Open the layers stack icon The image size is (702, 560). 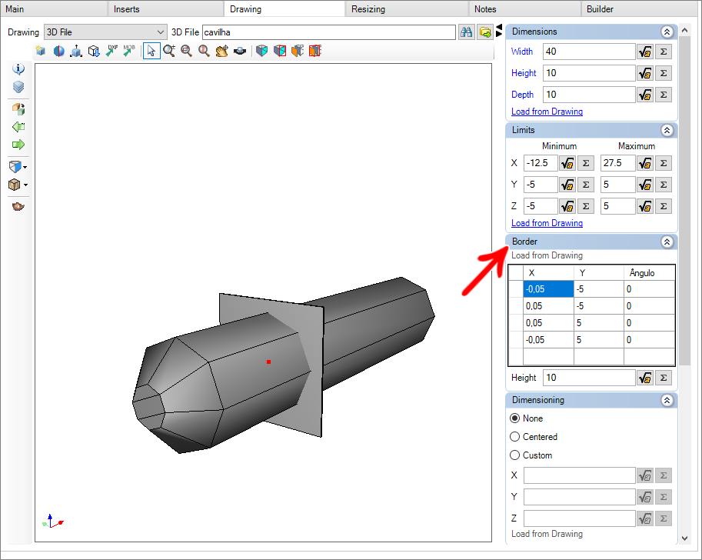click(x=18, y=86)
